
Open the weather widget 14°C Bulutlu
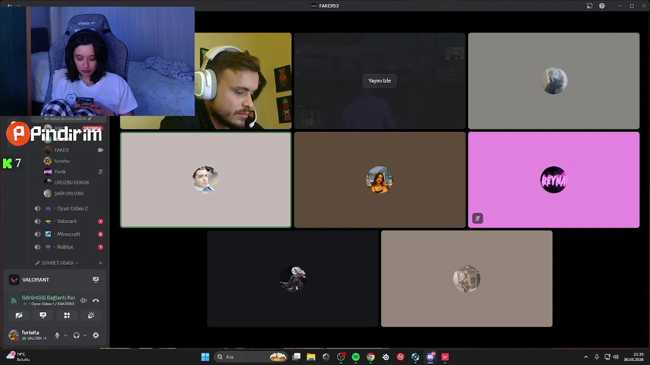pyautogui.click(x=18, y=357)
